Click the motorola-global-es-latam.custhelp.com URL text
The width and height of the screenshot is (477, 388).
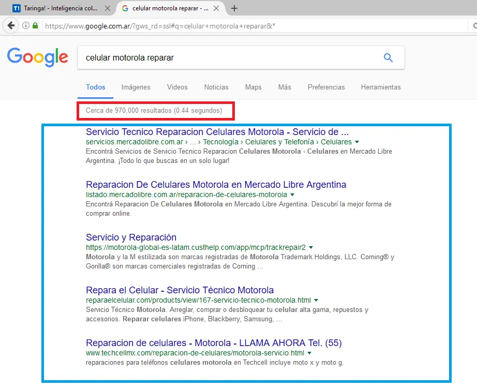196,247
